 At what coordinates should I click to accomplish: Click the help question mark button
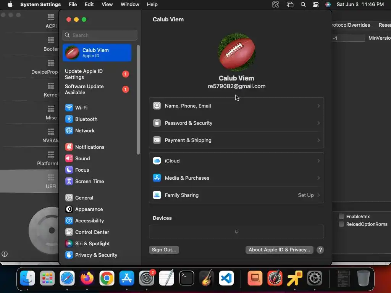click(x=320, y=250)
